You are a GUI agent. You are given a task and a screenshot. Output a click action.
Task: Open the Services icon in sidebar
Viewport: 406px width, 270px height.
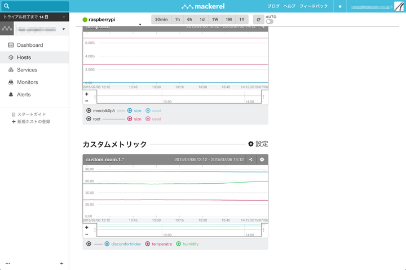point(11,70)
